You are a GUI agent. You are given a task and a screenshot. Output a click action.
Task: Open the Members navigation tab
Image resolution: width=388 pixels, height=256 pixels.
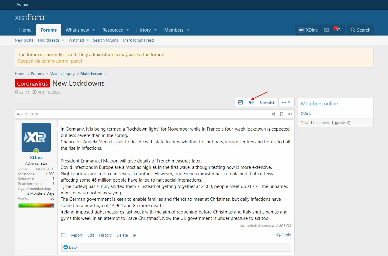tap(174, 30)
